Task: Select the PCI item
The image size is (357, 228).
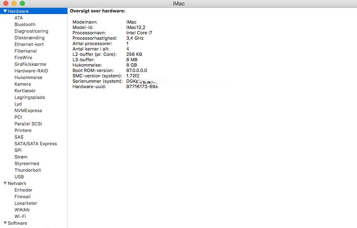Action: (18, 117)
